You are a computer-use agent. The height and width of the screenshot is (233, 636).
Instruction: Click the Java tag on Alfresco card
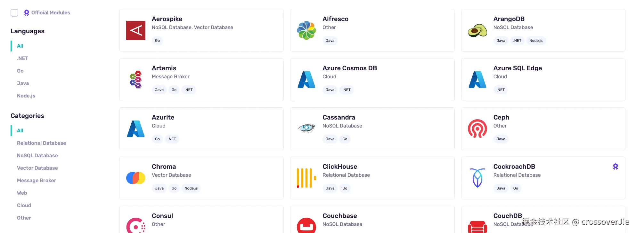[x=330, y=41]
